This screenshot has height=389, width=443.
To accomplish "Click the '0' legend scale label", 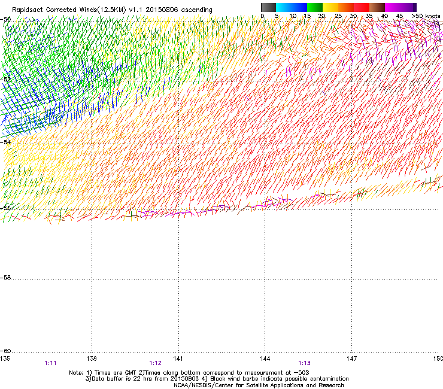I will 263,16.
